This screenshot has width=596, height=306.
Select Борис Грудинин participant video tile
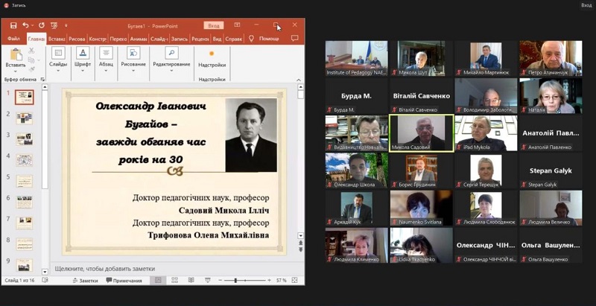421,170
